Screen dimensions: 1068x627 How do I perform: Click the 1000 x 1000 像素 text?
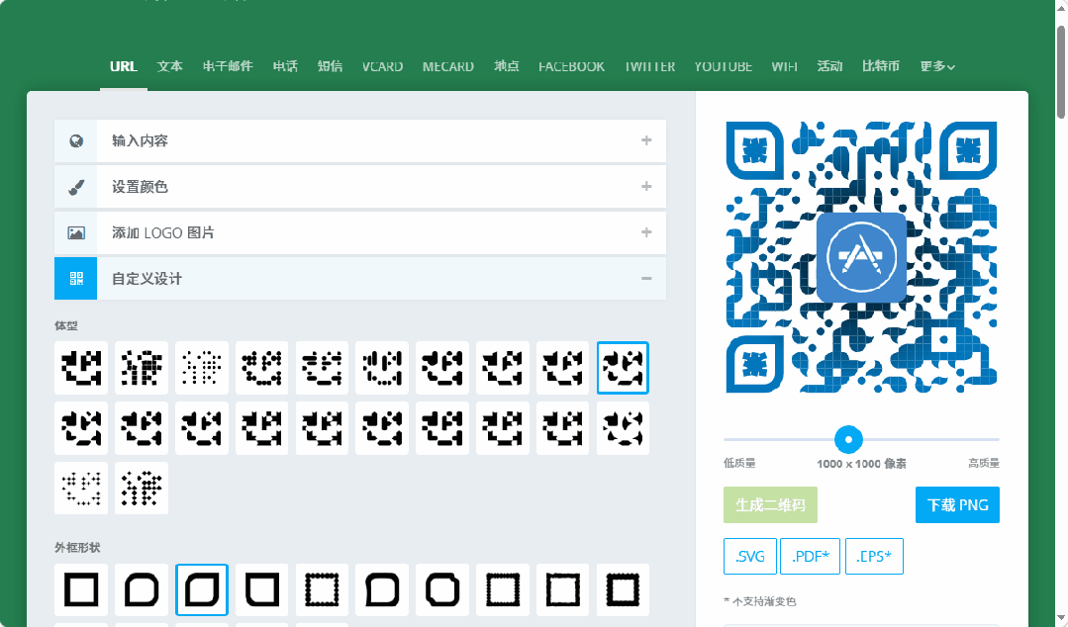[x=861, y=464]
